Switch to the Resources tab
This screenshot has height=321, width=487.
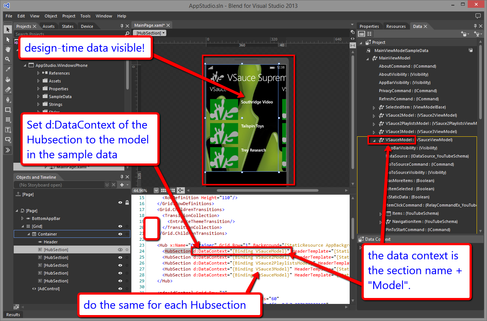tap(396, 26)
